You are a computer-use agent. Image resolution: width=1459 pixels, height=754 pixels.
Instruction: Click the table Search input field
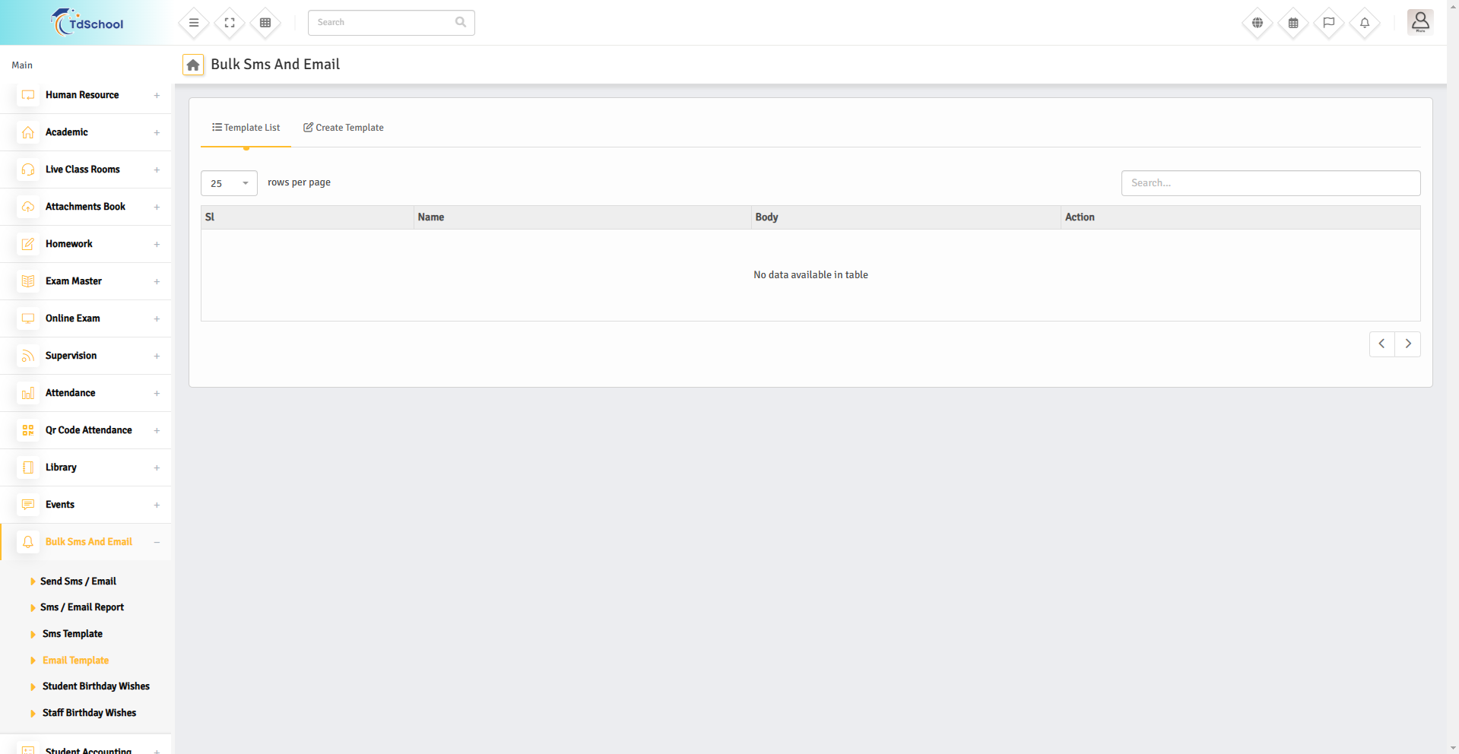[x=1270, y=183]
